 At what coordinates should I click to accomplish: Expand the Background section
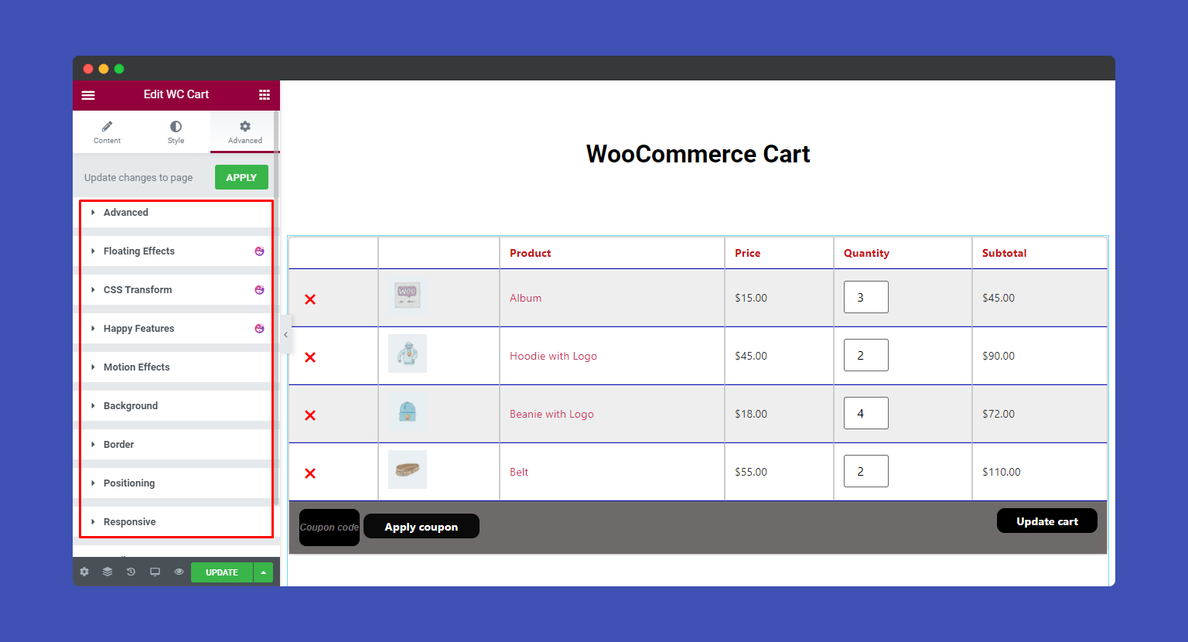[x=176, y=406]
